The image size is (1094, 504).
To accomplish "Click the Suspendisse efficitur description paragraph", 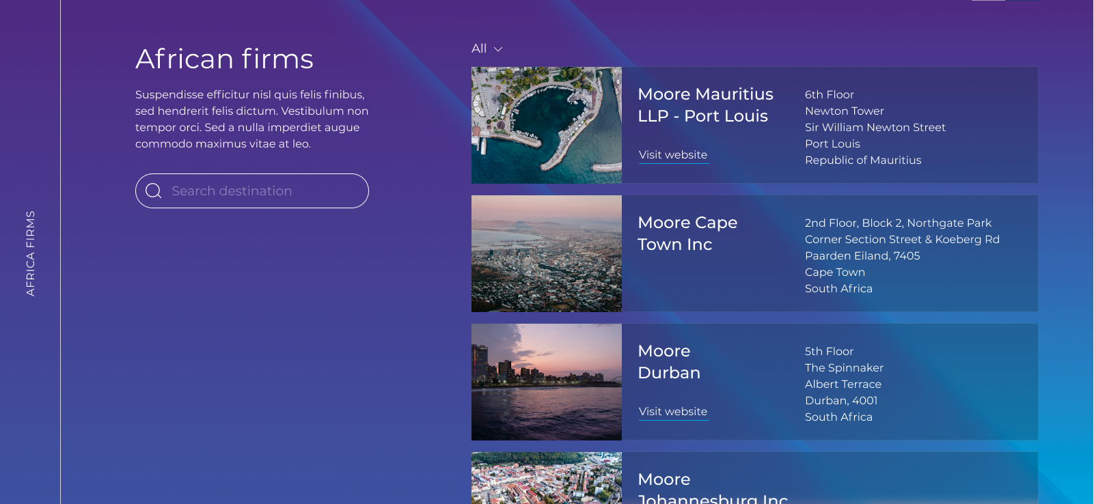I will (251, 120).
